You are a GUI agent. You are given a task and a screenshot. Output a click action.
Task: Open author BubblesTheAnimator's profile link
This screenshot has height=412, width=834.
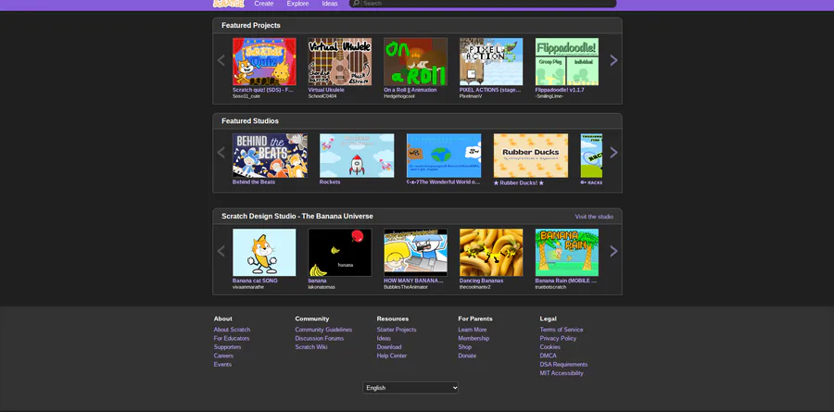406,287
